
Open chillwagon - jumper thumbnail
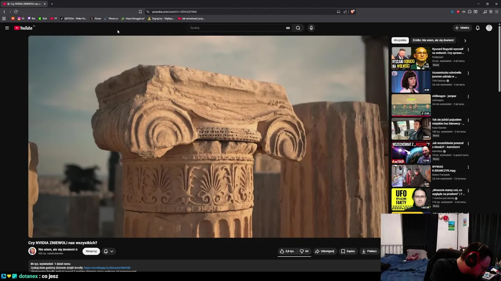pyautogui.click(x=411, y=105)
